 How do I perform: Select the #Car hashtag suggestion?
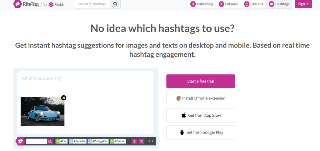tap(62, 141)
